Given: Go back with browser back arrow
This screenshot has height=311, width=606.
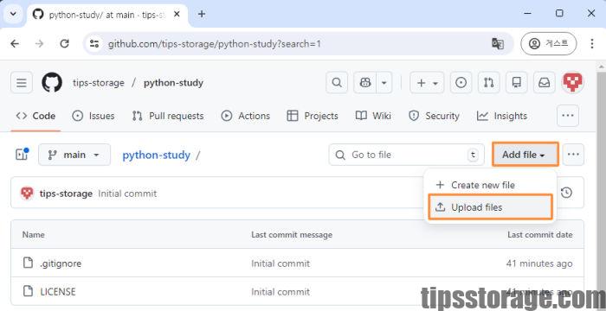Looking at the screenshot, I should tap(15, 43).
